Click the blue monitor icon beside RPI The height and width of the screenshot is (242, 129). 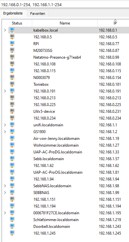12,44
